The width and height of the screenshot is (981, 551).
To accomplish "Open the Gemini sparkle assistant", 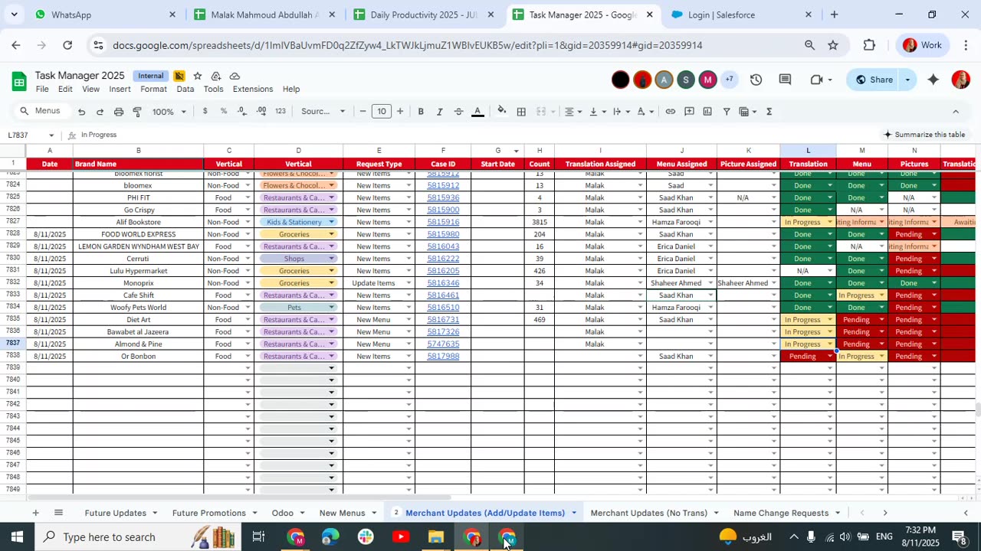I will click(933, 80).
